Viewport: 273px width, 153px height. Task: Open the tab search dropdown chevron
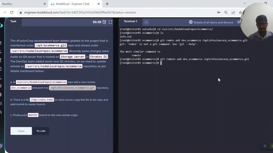tap(245, 3)
